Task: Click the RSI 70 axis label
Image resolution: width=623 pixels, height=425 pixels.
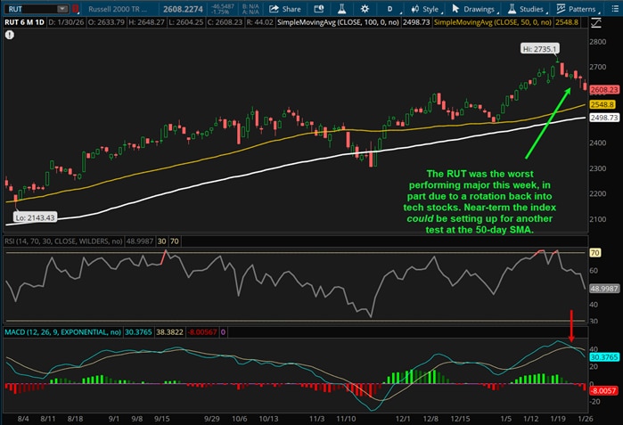Action: tap(594, 253)
